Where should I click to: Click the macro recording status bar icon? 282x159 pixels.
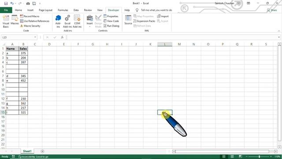13,157
